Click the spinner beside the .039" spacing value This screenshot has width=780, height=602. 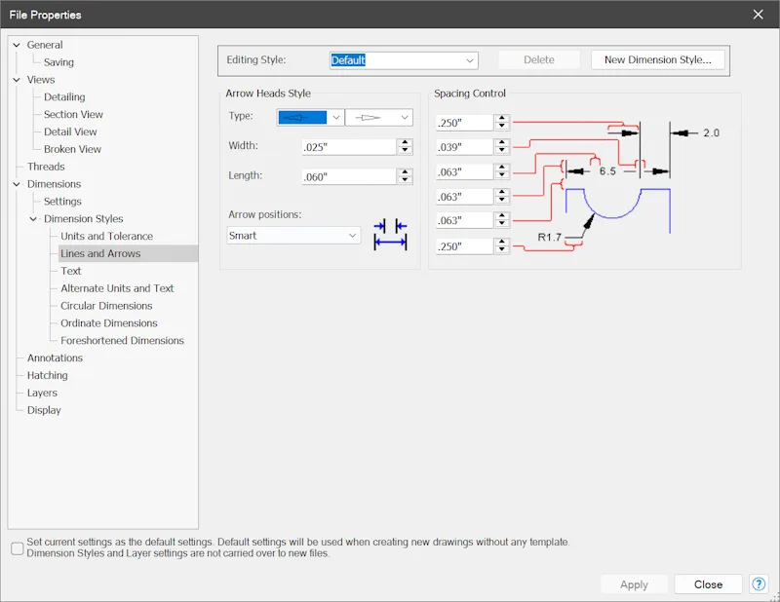tap(502, 147)
